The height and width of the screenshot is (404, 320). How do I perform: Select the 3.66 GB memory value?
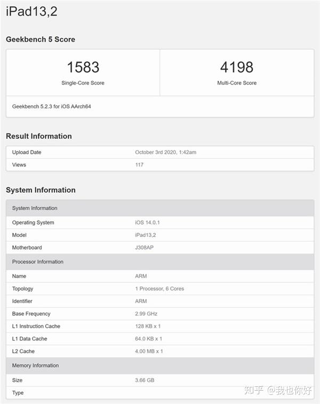(x=145, y=381)
